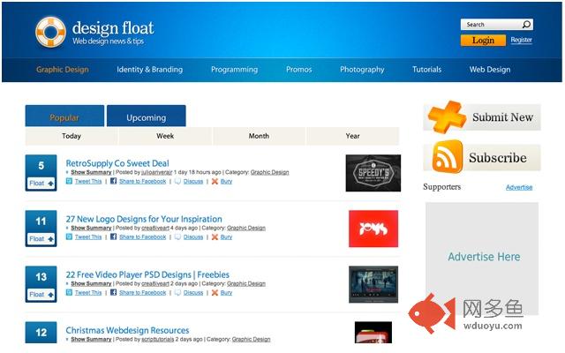The image size is (565, 353).
Task: Click Twitter icon in RetroSupply Co row
Action: [69, 181]
